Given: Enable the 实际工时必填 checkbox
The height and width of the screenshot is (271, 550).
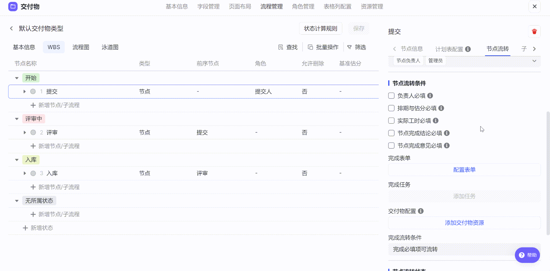Looking at the screenshot, I should click(391, 121).
